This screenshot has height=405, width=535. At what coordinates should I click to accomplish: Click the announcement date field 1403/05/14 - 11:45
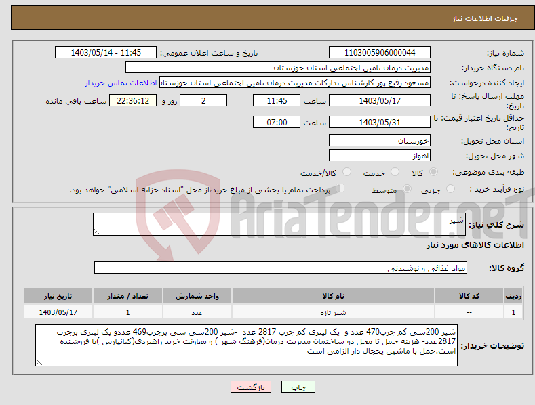(106, 53)
